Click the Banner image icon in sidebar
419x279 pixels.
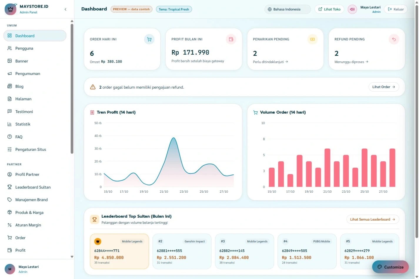[10, 61]
